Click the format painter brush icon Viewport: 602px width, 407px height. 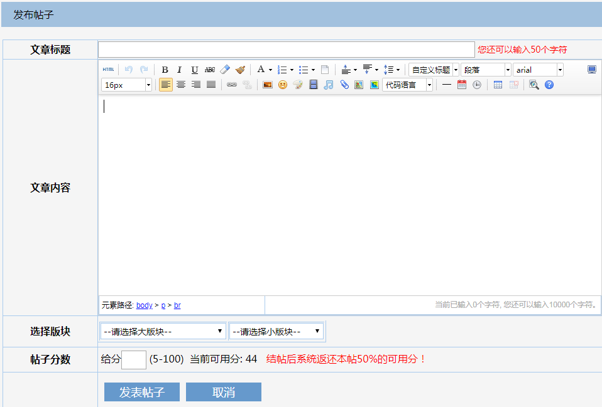click(240, 70)
